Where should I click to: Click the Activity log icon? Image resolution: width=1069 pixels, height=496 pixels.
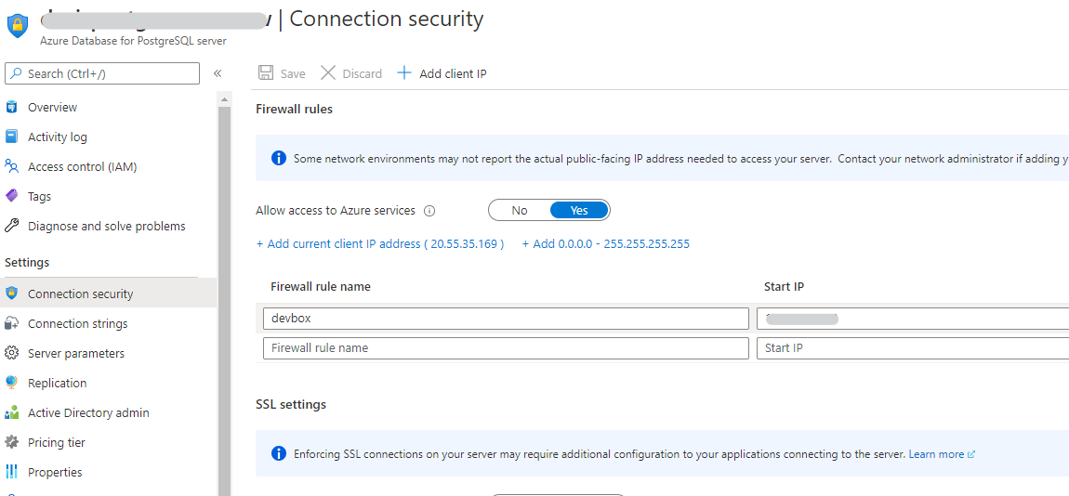pyautogui.click(x=12, y=137)
